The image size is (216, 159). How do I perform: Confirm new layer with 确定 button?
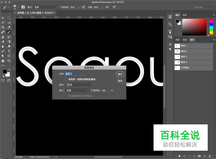120,74
